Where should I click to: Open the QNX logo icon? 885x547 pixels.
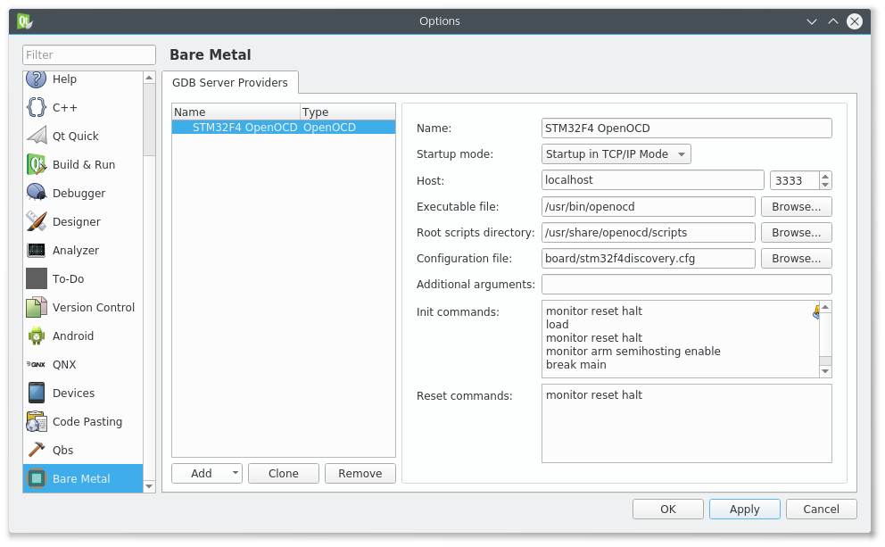tap(36, 364)
